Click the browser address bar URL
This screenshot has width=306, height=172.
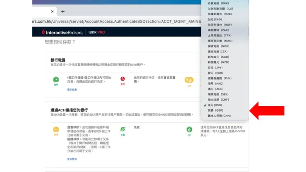[x=117, y=21]
